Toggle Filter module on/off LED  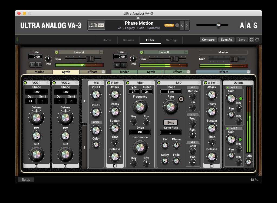(128, 83)
